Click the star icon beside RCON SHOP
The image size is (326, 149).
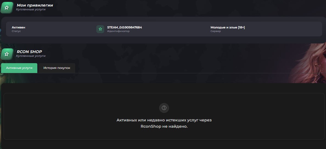[7, 54]
